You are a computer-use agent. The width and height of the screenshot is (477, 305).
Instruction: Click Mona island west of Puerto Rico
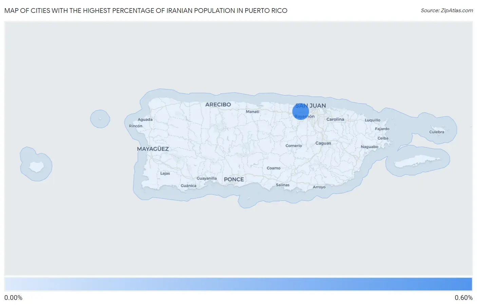[x=36, y=167]
